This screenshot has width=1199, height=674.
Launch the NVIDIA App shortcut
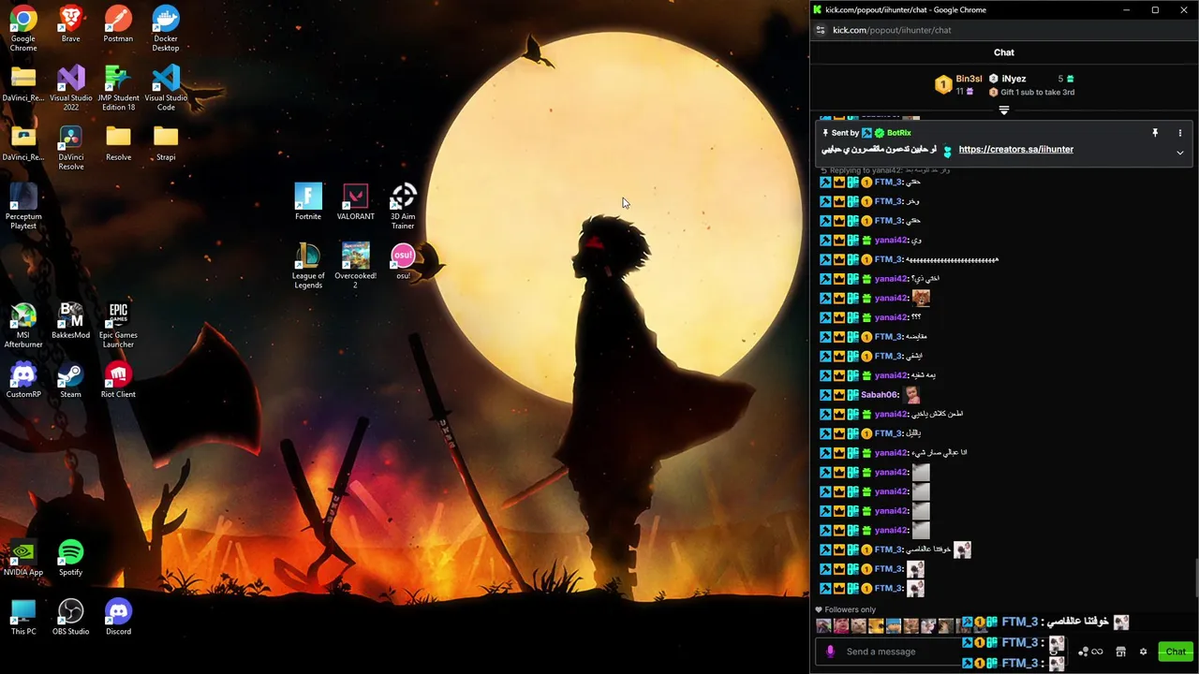click(x=23, y=557)
